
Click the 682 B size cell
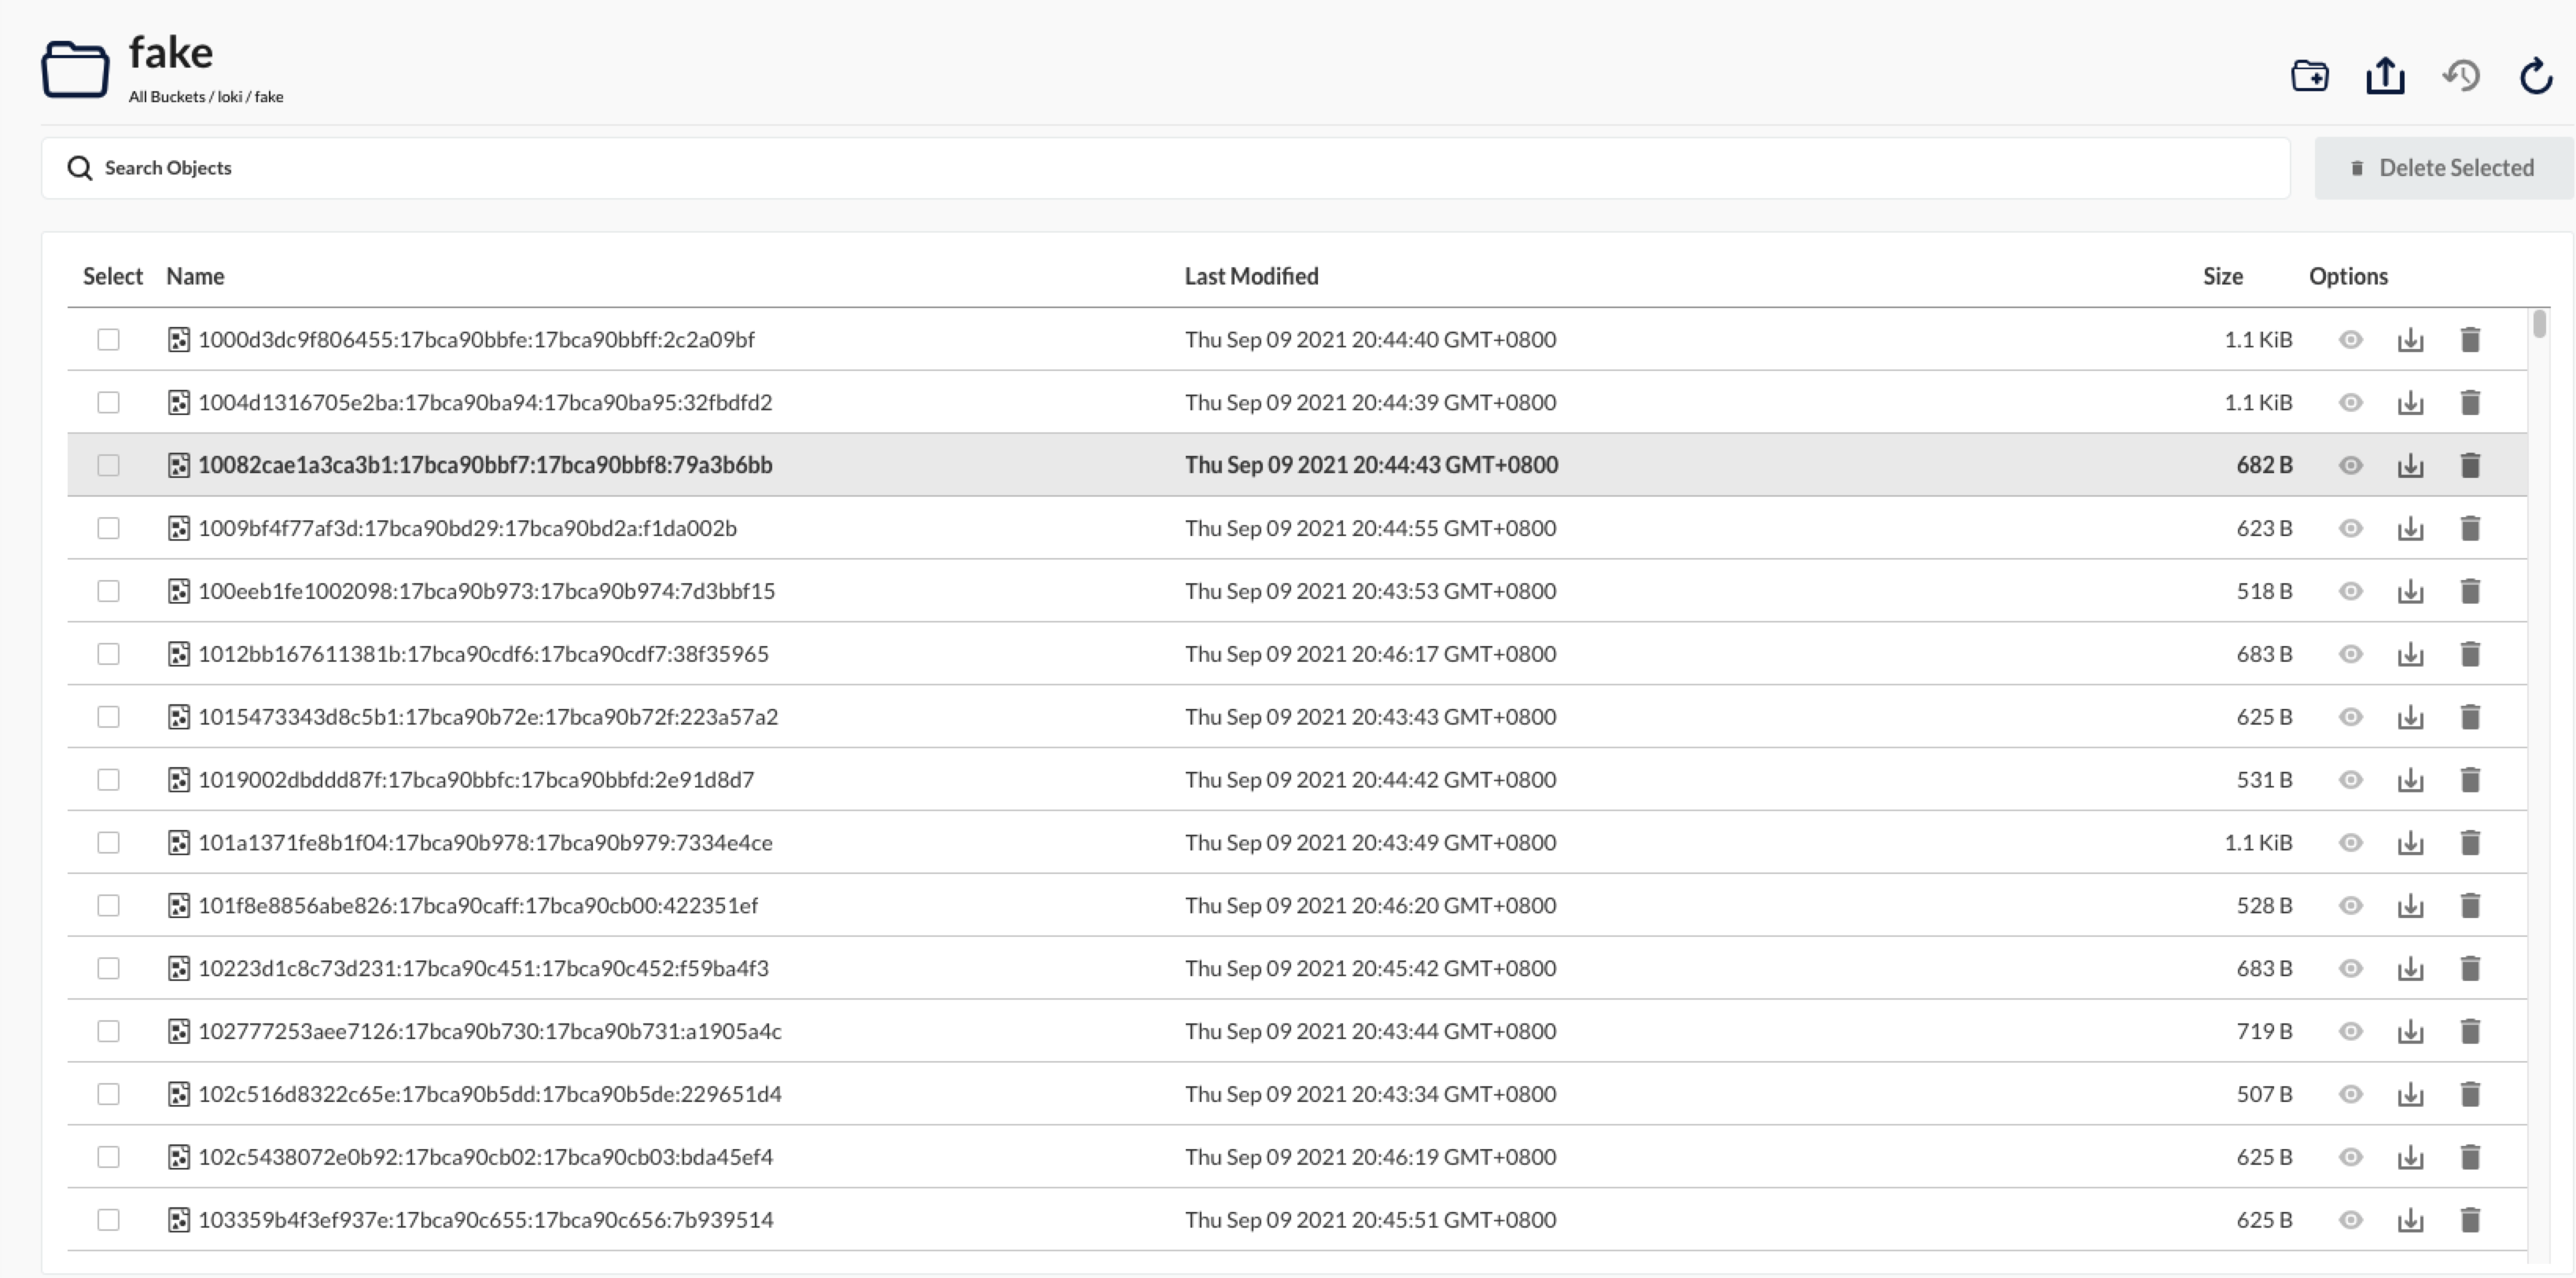(x=2264, y=465)
